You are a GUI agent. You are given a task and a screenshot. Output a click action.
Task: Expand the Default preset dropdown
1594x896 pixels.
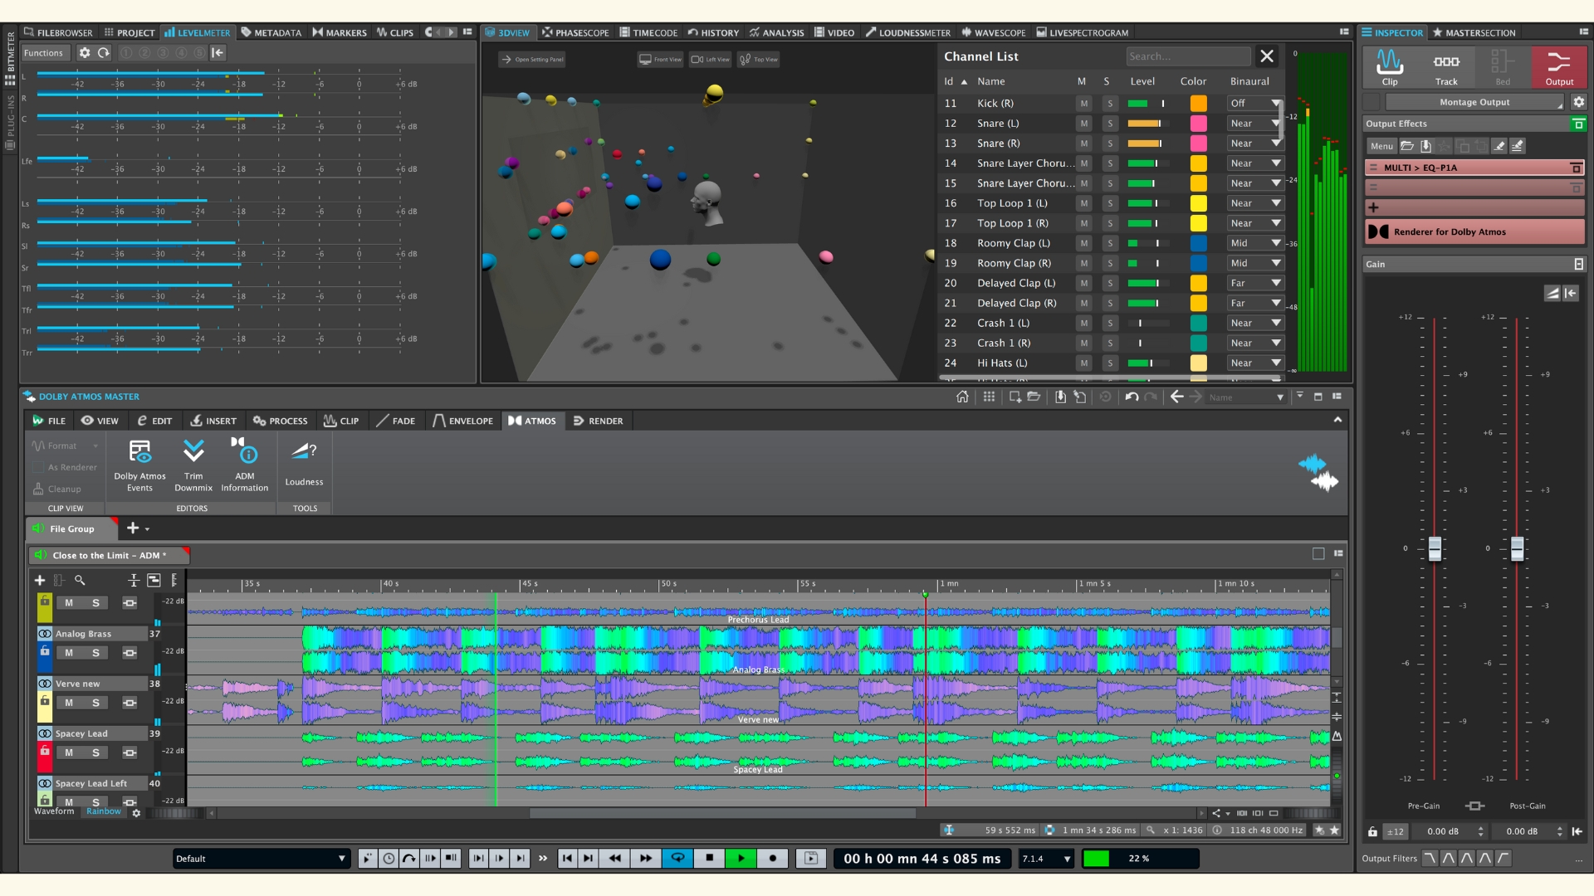click(x=261, y=859)
